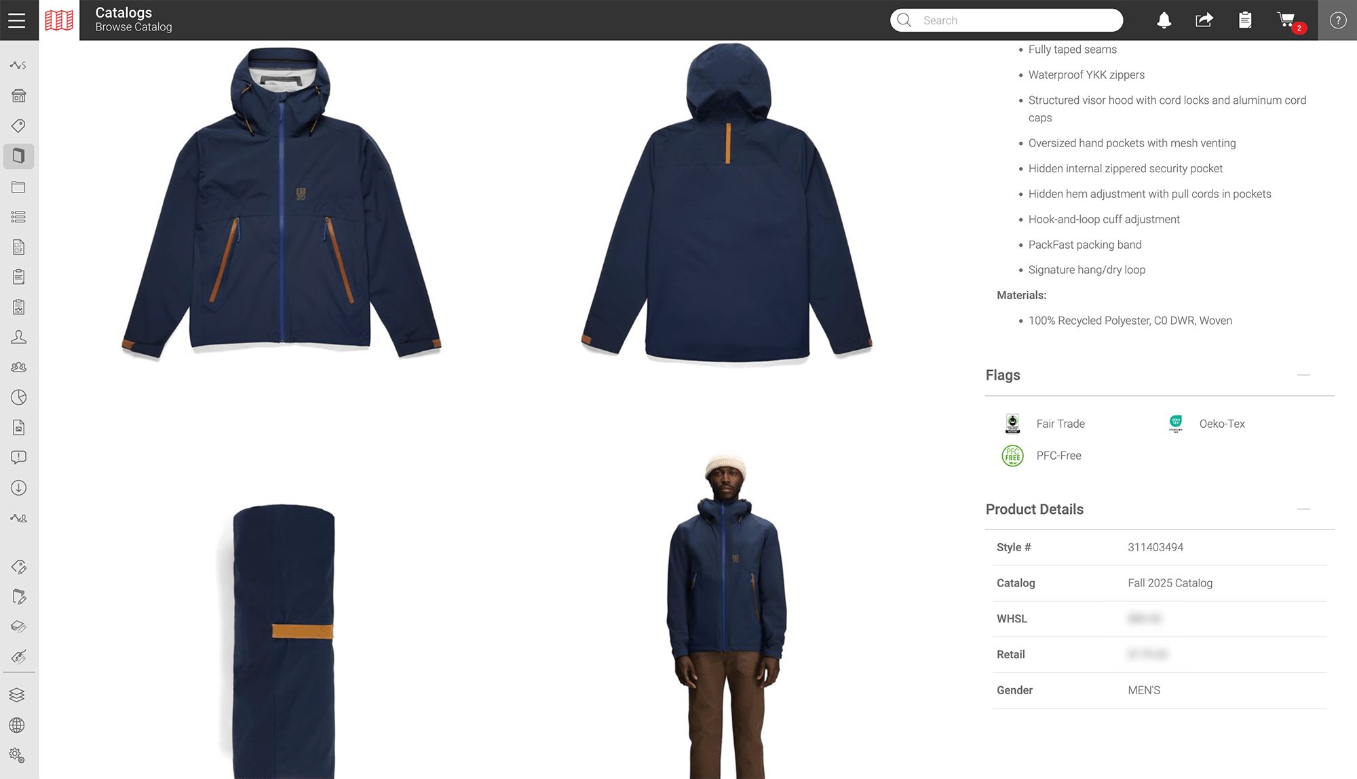Open the clipboard orders icon in header
The image size is (1357, 779).
tap(1245, 20)
